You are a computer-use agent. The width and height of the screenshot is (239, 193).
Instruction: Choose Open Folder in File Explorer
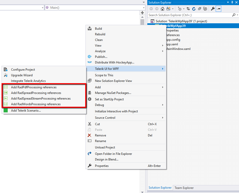point(126,154)
